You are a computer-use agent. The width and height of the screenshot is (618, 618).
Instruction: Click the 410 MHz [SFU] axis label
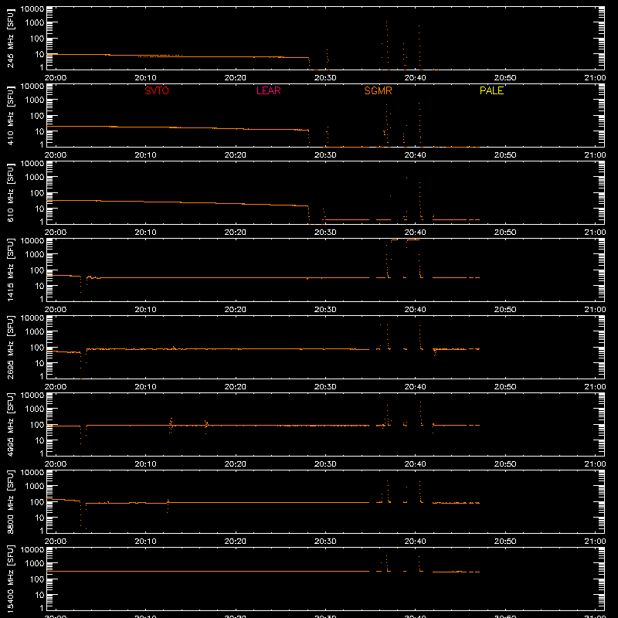click(x=11, y=116)
